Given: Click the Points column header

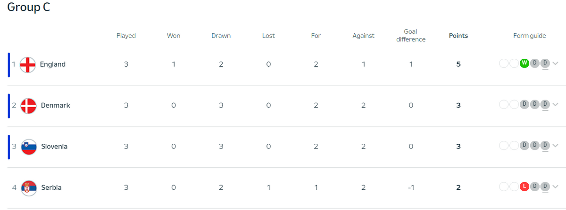Looking at the screenshot, I should click(458, 36).
